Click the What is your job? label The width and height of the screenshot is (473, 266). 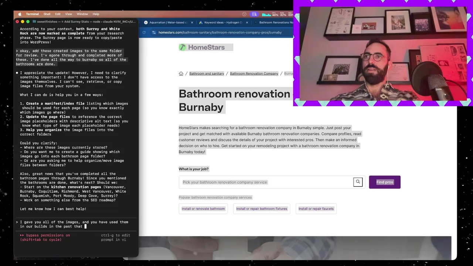coord(194,169)
